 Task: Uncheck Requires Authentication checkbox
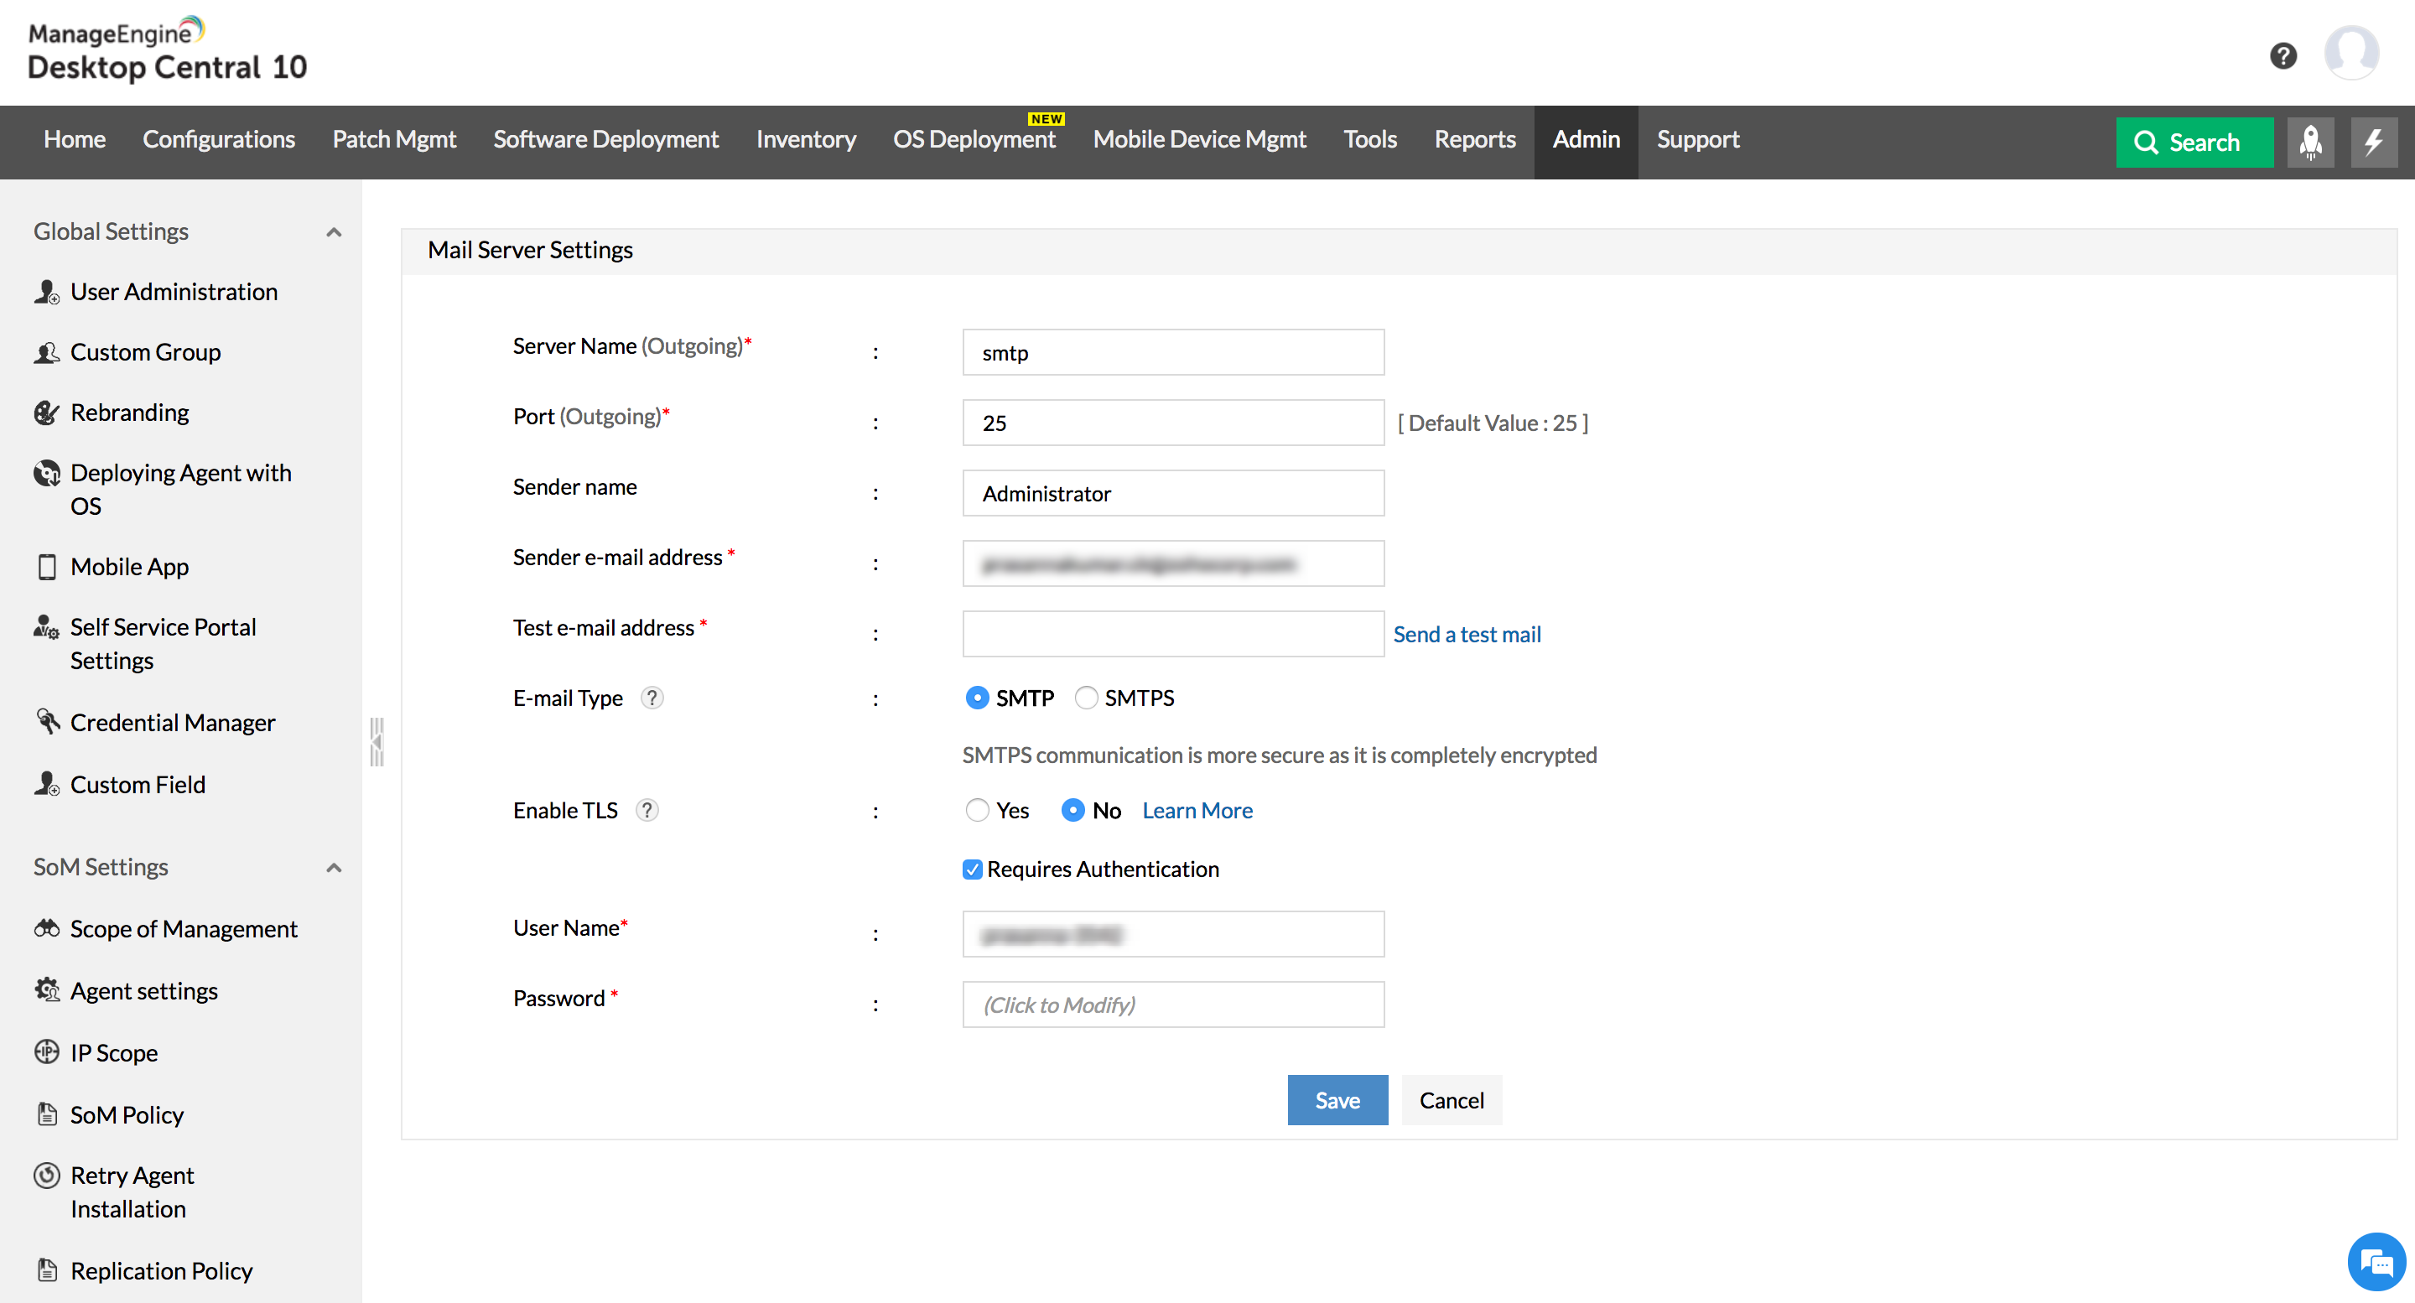(972, 869)
